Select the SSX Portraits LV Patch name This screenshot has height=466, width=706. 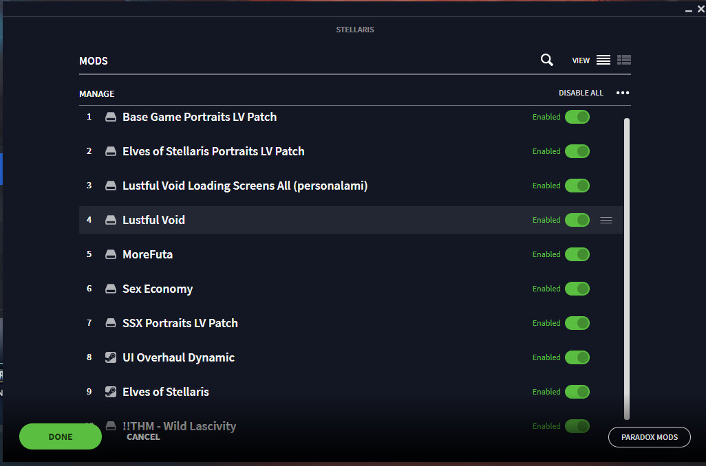(180, 323)
